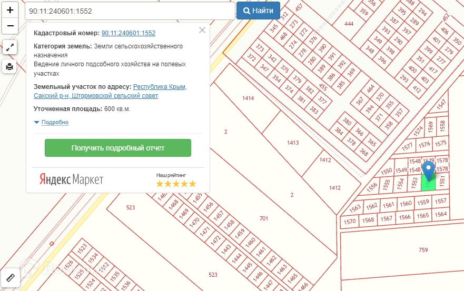The height and width of the screenshot is (291, 464).
Task: Select parcel 759 on the map
Action: point(423,250)
